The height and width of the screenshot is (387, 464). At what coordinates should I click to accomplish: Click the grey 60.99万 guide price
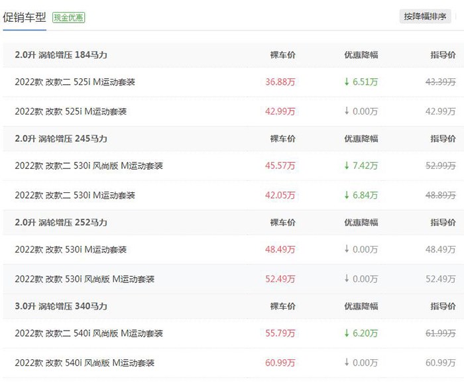(441, 362)
